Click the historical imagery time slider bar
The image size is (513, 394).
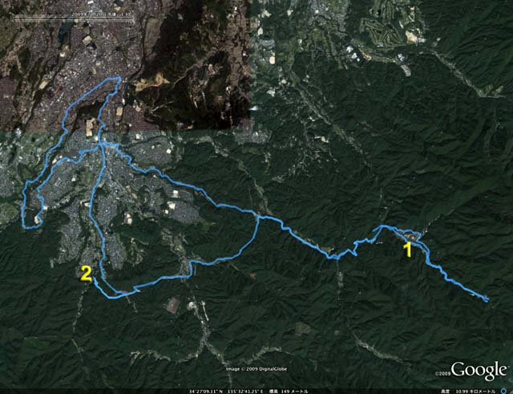(74, 18)
